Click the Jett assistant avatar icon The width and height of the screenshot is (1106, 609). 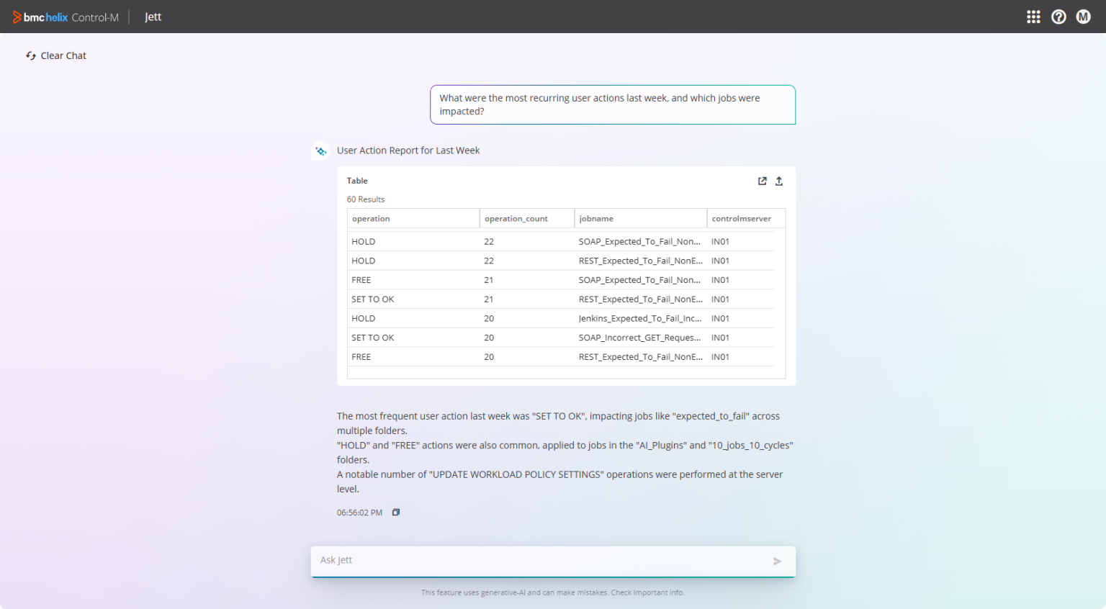click(x=320, y=150)
